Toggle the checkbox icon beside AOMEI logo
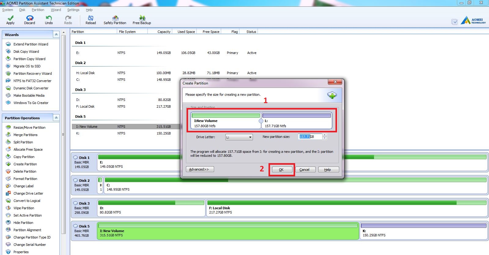This screenshot has height=255, width=489. (x=454, y=22)
